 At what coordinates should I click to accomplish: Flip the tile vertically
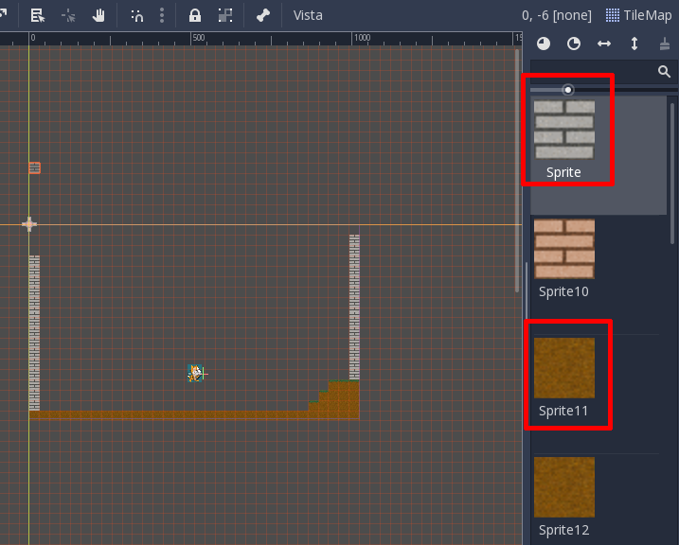[x=634, y=44]
